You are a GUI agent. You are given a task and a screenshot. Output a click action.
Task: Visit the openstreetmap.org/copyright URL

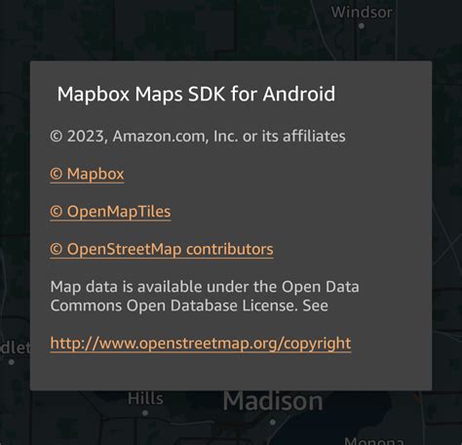(201, 344)
